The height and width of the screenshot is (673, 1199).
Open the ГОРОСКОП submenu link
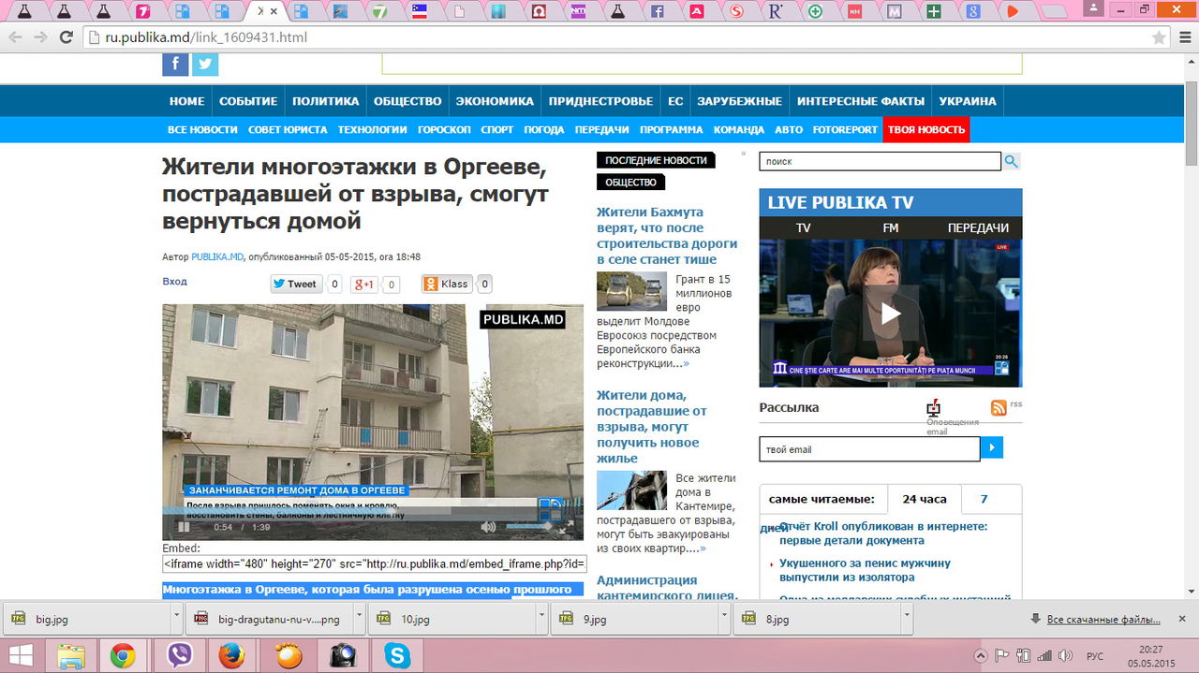(x=444, y=129)
